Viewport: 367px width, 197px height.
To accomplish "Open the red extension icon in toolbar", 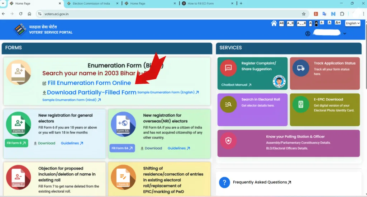I will click(x=316, y=14).
